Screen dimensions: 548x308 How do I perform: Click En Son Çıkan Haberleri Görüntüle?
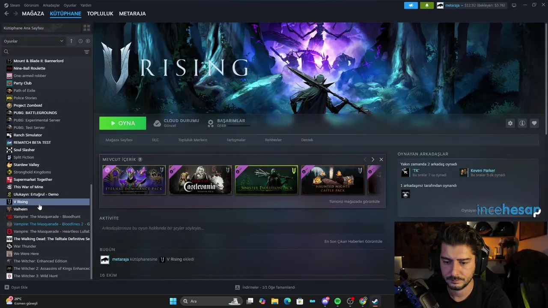point(353,241)
